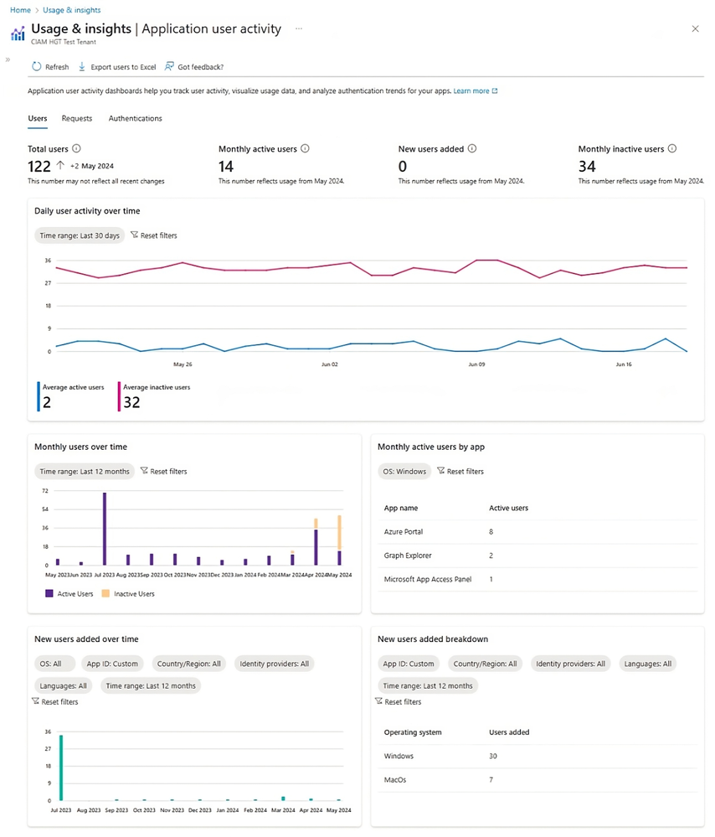Click Average inactive users pink legend bar
This screenshot has height=837, width=715.
point(119,396)
